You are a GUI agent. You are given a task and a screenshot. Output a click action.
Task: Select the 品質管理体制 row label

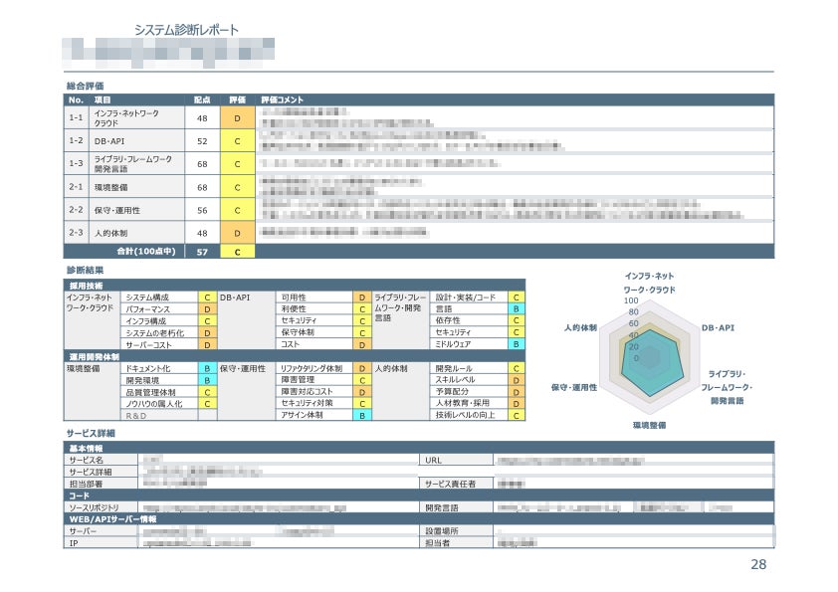150,392
